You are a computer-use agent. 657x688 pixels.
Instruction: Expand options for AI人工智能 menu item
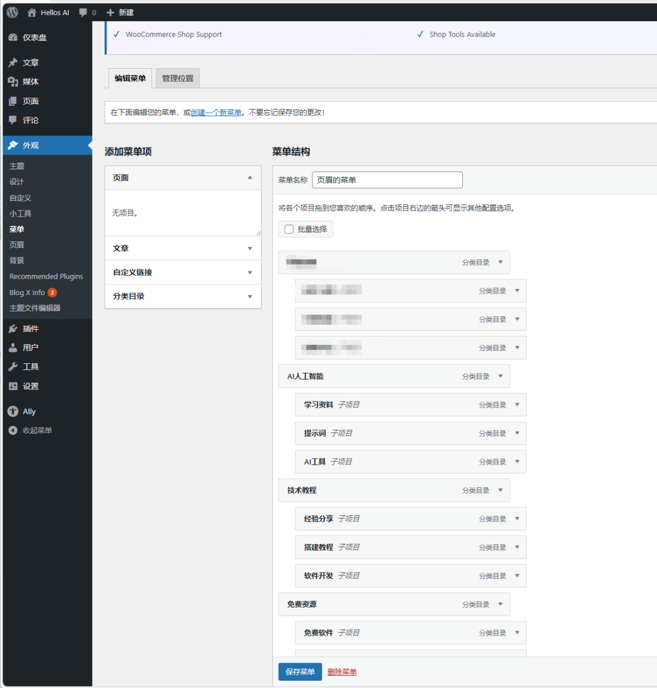(x=500, y=377)
